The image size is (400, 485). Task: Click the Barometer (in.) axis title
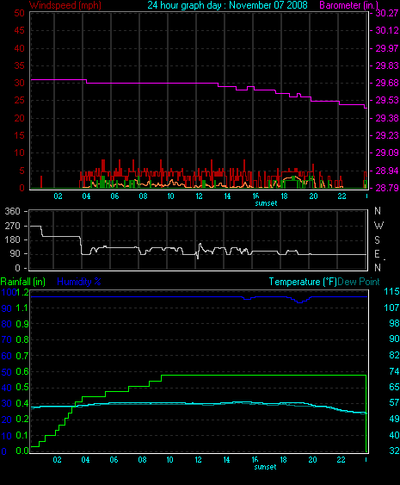[x=349, y=5]
